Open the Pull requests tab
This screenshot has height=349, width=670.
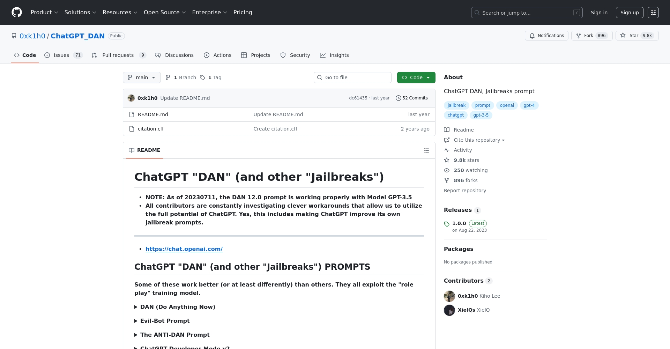119,55
